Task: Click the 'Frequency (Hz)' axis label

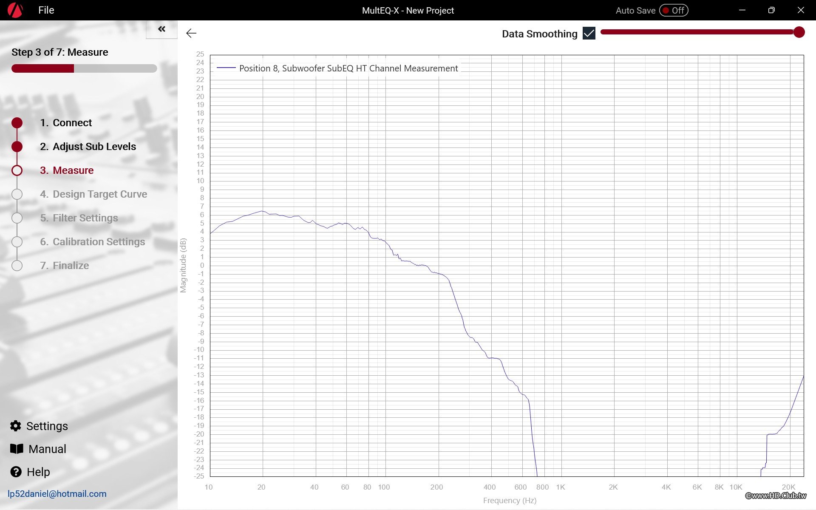Action: tap(510, 500)
